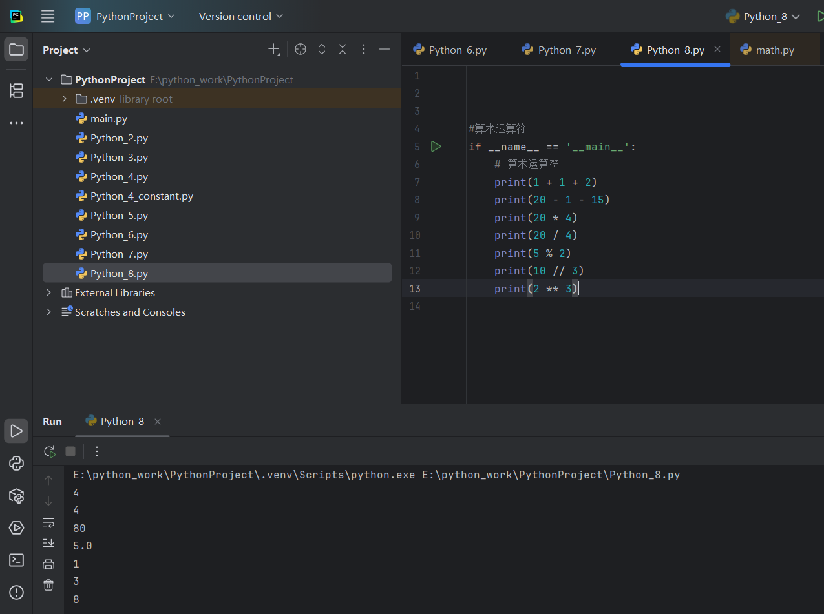Toggle soft-wrap in console output
This screenshot has height=614, width=824.
(48, 522)
